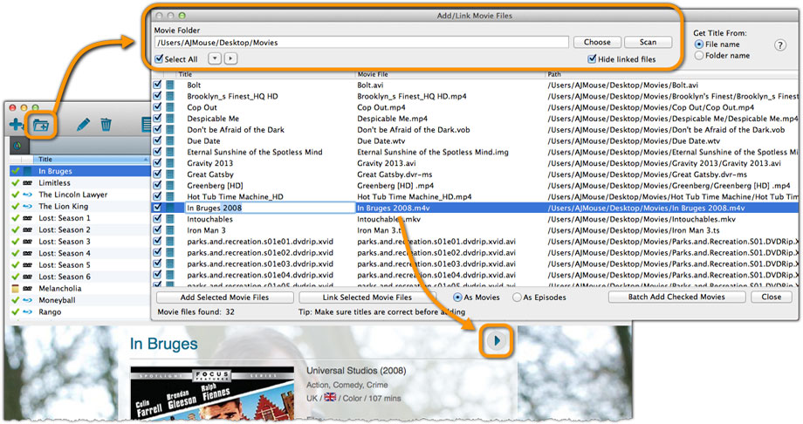
Task: Toggle the Select All checkbox
Action: (x=159, y=59)
